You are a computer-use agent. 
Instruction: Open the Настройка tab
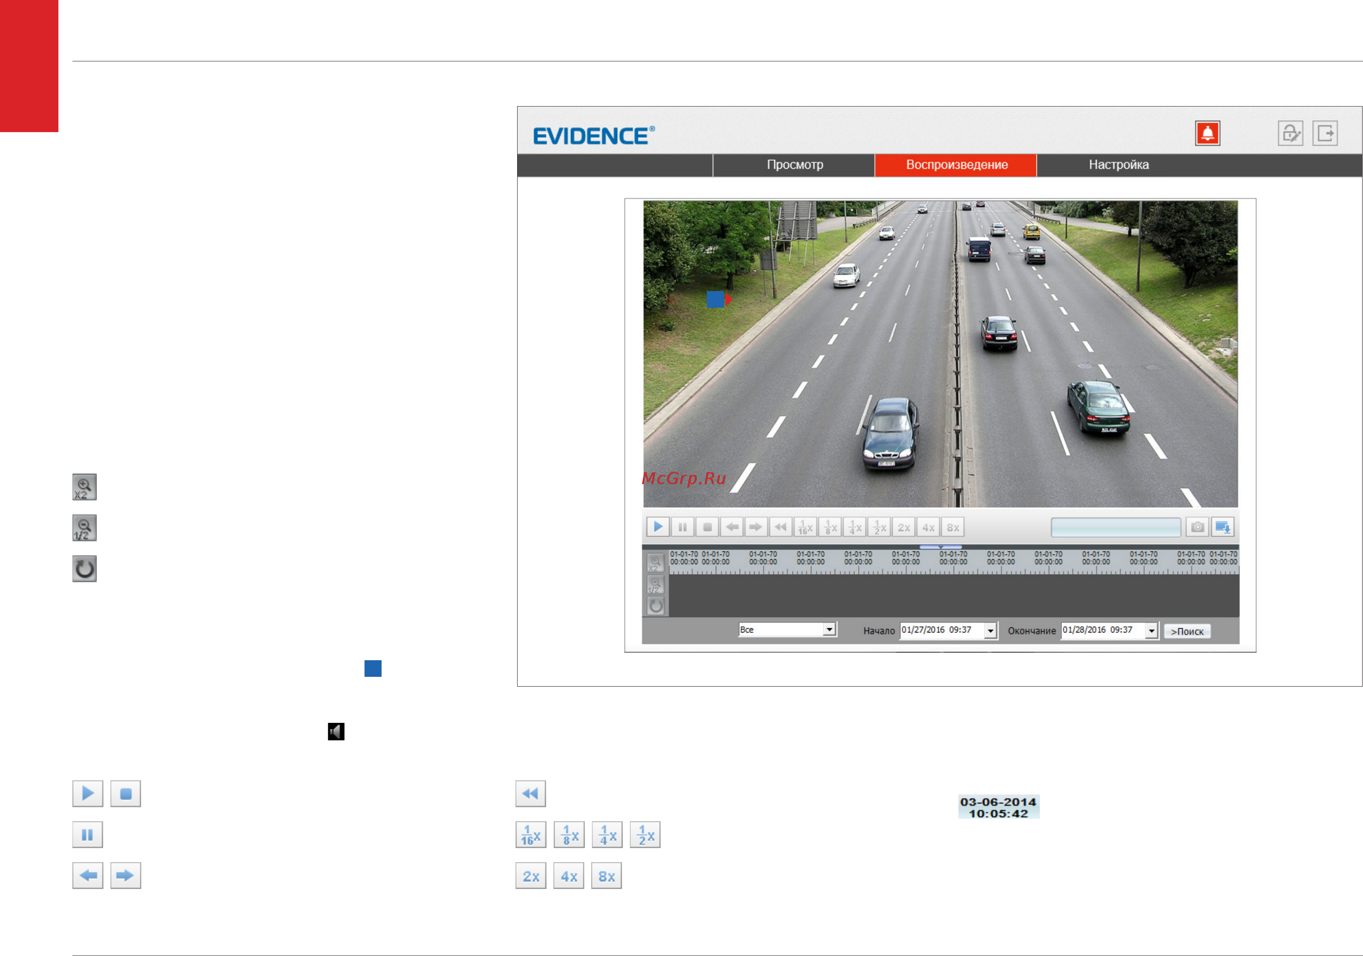coord(1118,165)
